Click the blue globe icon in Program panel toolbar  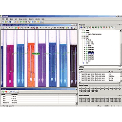[x=81, y=28]
